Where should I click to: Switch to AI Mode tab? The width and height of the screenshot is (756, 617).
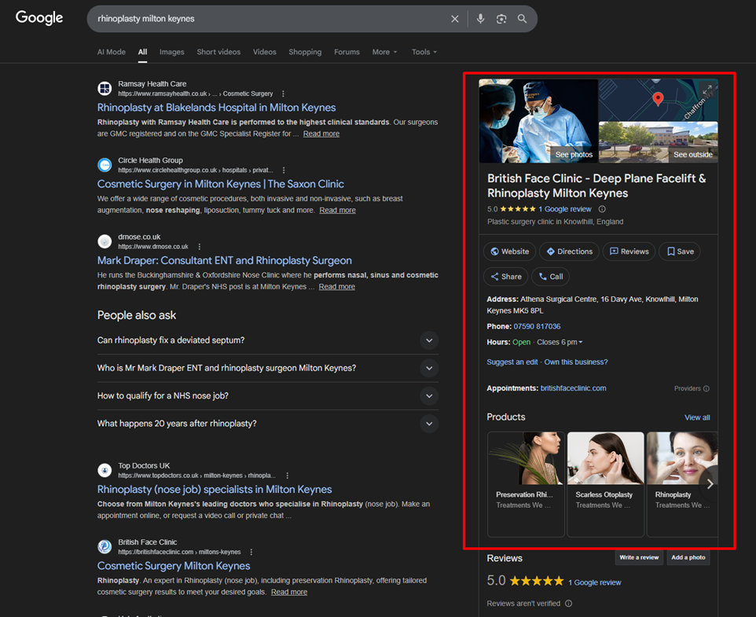tap(112, 52)
